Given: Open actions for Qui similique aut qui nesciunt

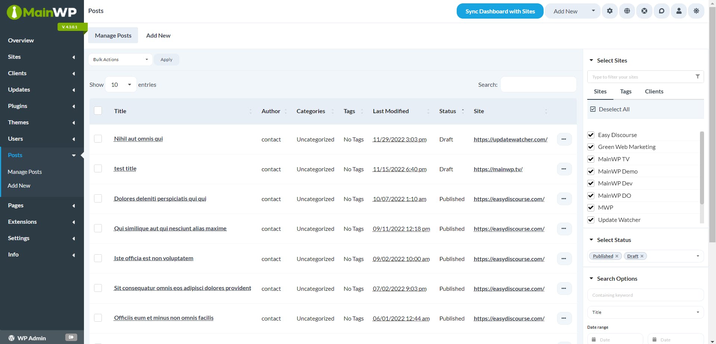Looking at the screenshot, I should 564,229.
